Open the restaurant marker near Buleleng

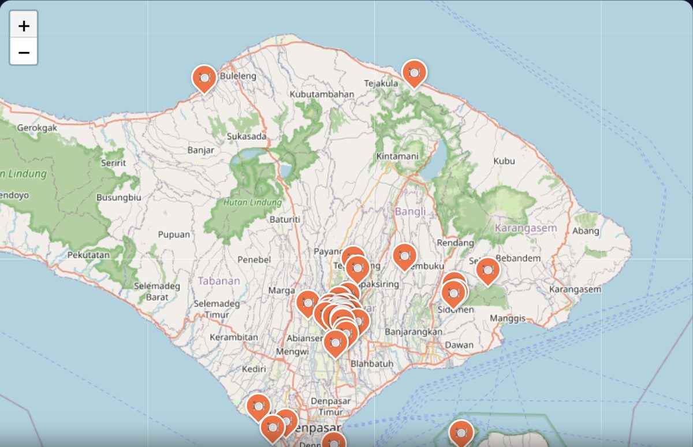pos(204,79)
